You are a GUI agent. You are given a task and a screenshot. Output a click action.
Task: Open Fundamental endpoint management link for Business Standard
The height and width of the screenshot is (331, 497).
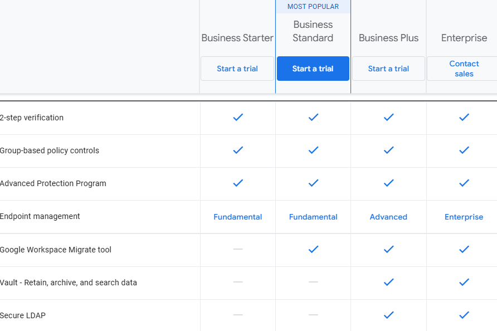click(x=313, y=217)
